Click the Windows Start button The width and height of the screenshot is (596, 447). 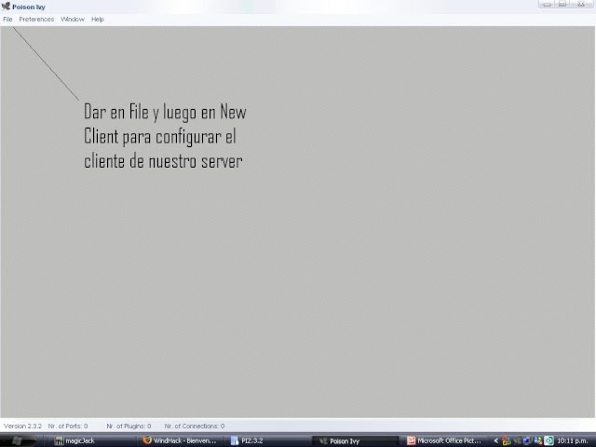pyautogui.click(x=18, y=440)
